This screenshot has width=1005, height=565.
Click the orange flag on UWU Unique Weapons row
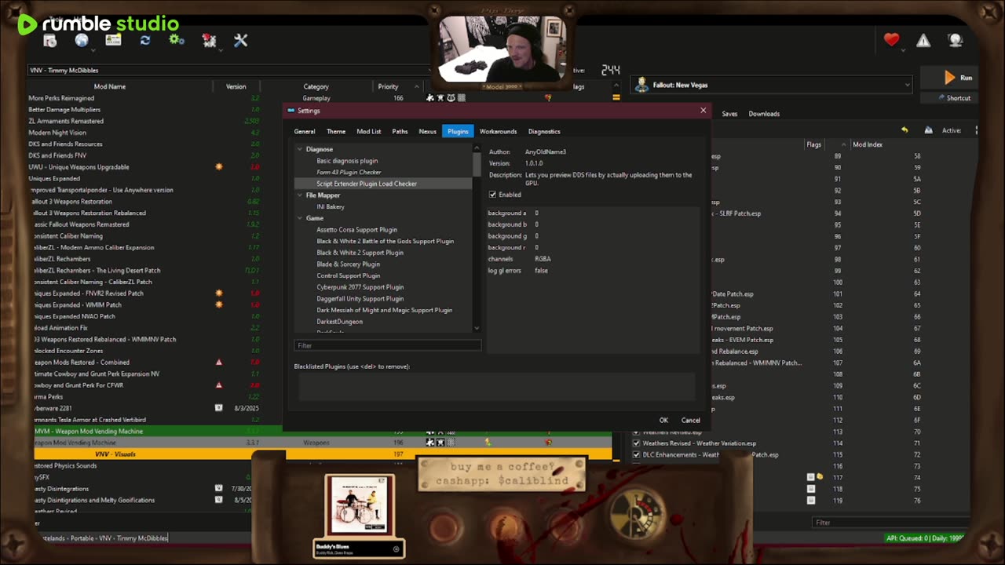click(218, 167)
